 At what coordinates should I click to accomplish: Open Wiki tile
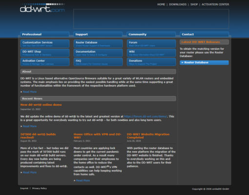point(151,53)
